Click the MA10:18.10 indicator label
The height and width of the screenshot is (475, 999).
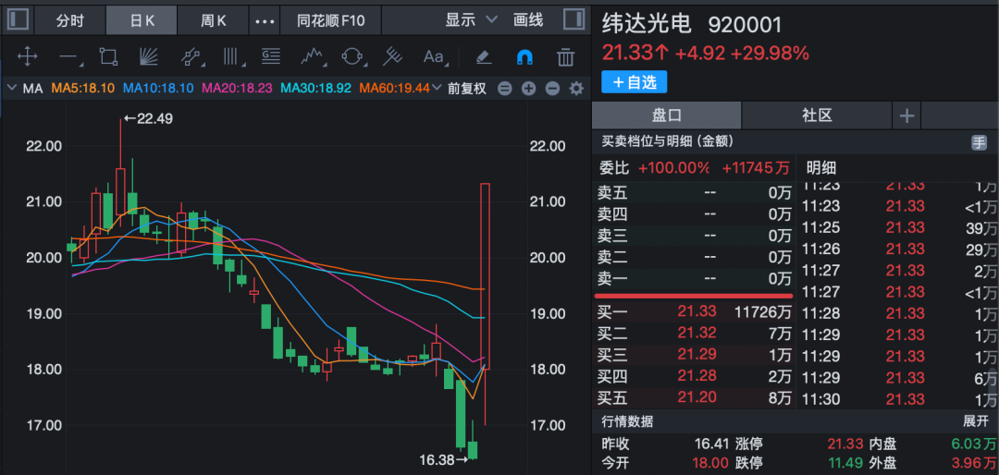(x=158, y=89)
